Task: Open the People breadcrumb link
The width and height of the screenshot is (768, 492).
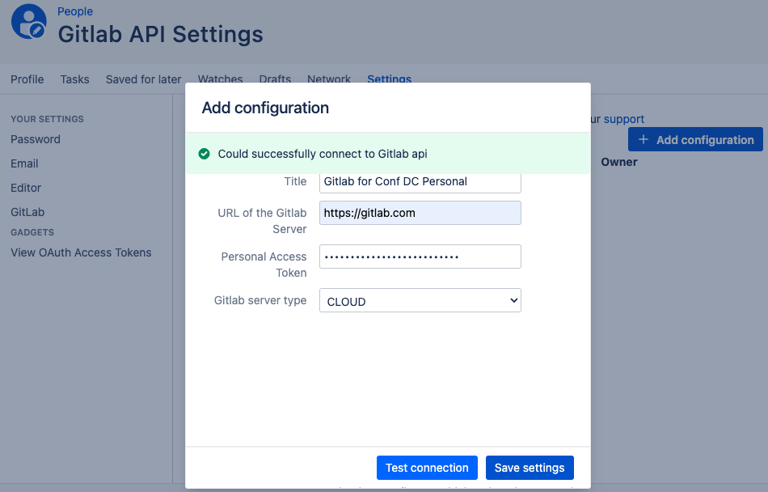Action: point(75,11)
